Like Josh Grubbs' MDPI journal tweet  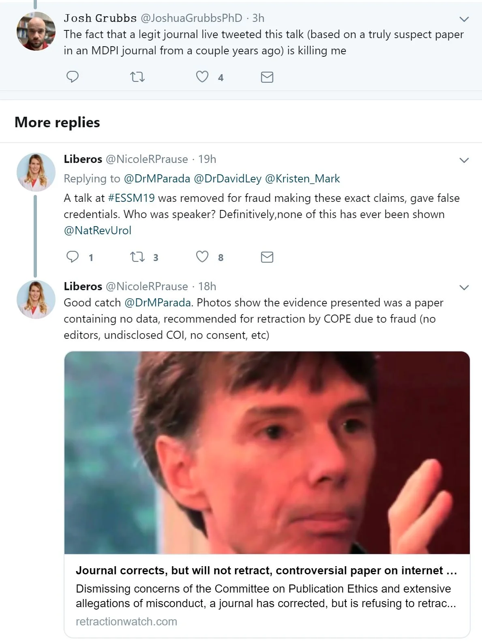(x=202, y=77)
